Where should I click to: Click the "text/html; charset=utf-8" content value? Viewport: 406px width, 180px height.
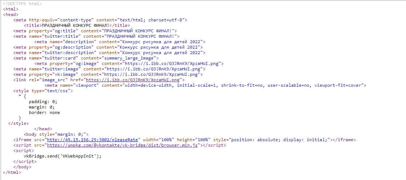[151, 20]
